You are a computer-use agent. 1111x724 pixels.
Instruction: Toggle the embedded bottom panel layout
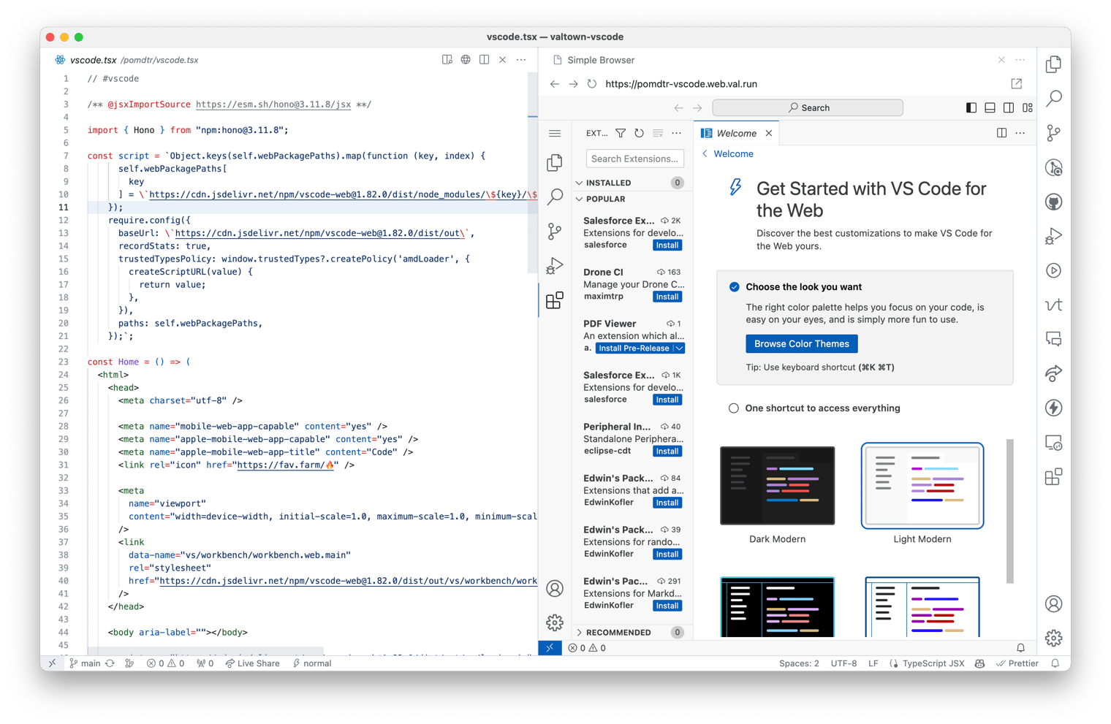click(990, 108)
